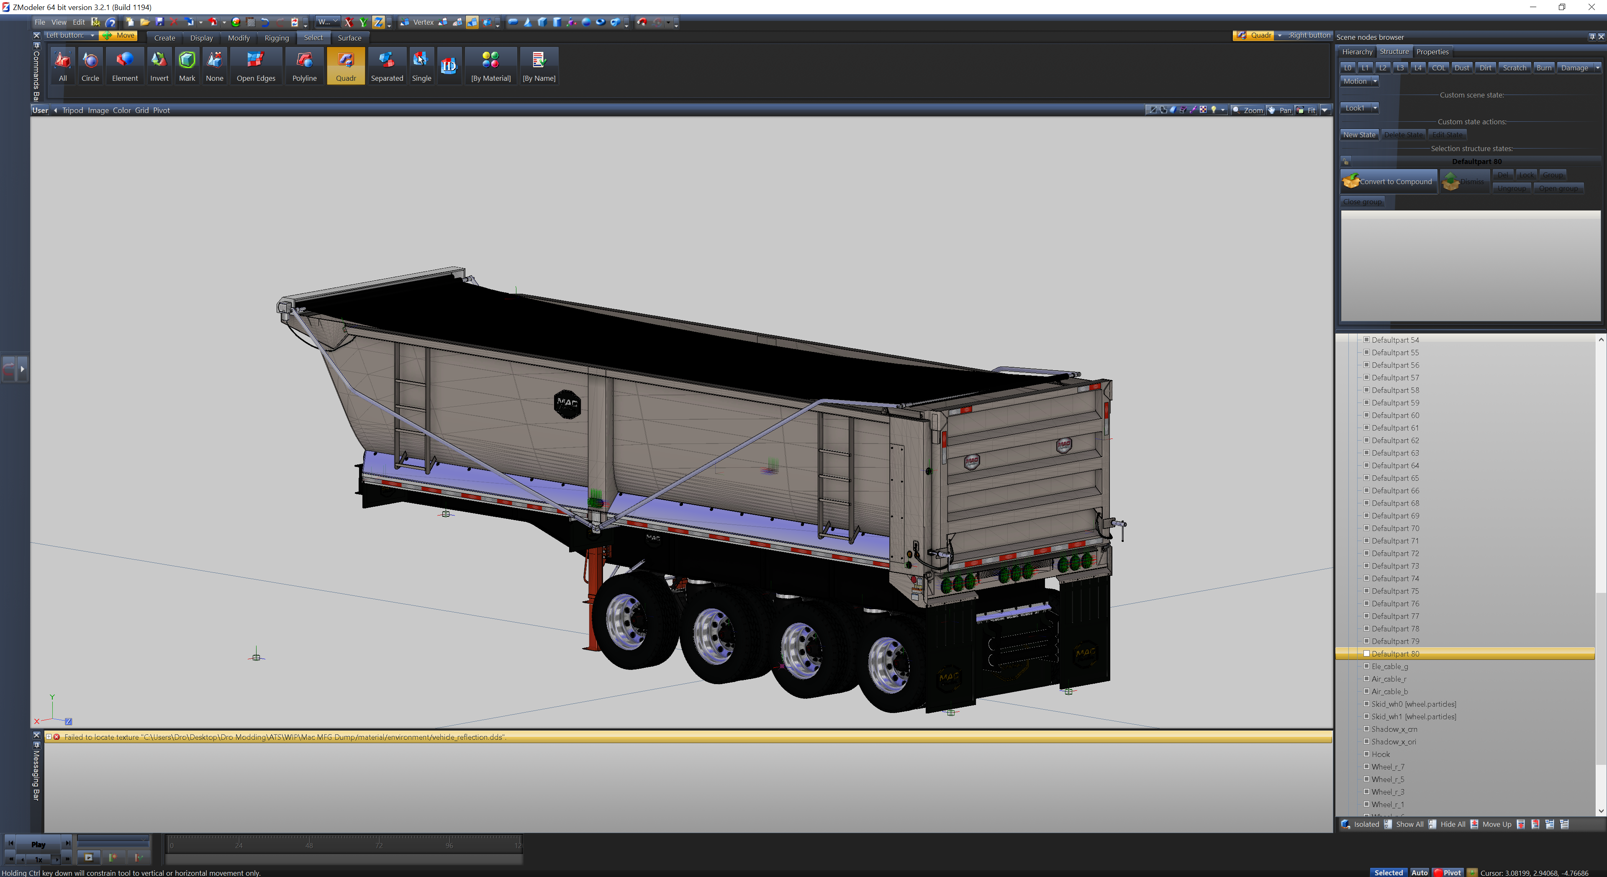The width and height of the screenshot is (1607, 877).
Task: Switch to the Create tab
Action: click(x=165, y=38)
